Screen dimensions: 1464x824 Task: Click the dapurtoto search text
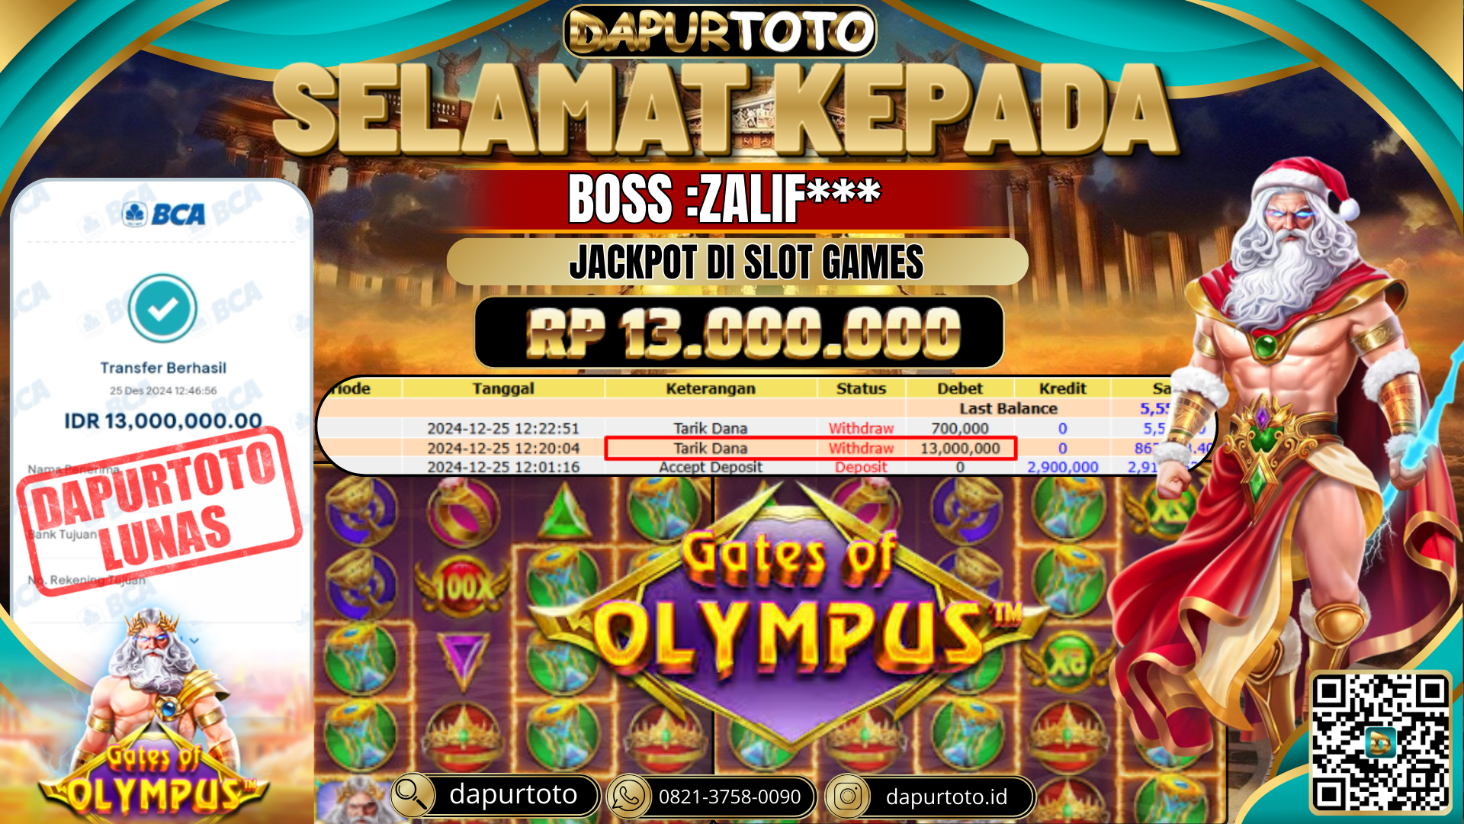pos(512,795)
